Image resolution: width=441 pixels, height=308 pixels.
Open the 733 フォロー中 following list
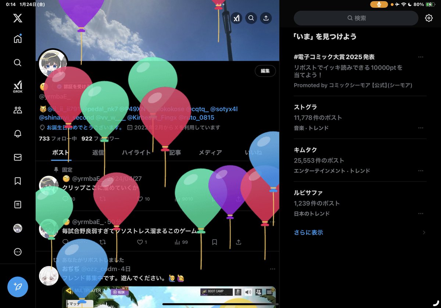pyautogui.click(x=58, y=139)
